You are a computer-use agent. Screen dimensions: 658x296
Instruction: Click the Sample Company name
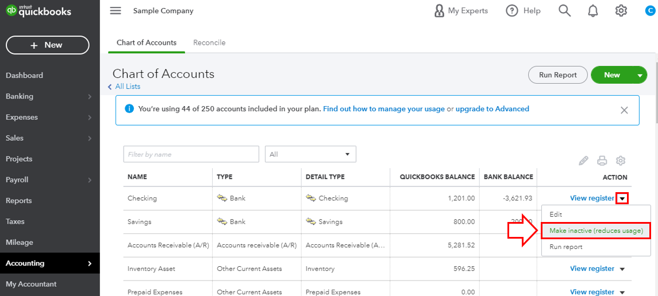163,11
